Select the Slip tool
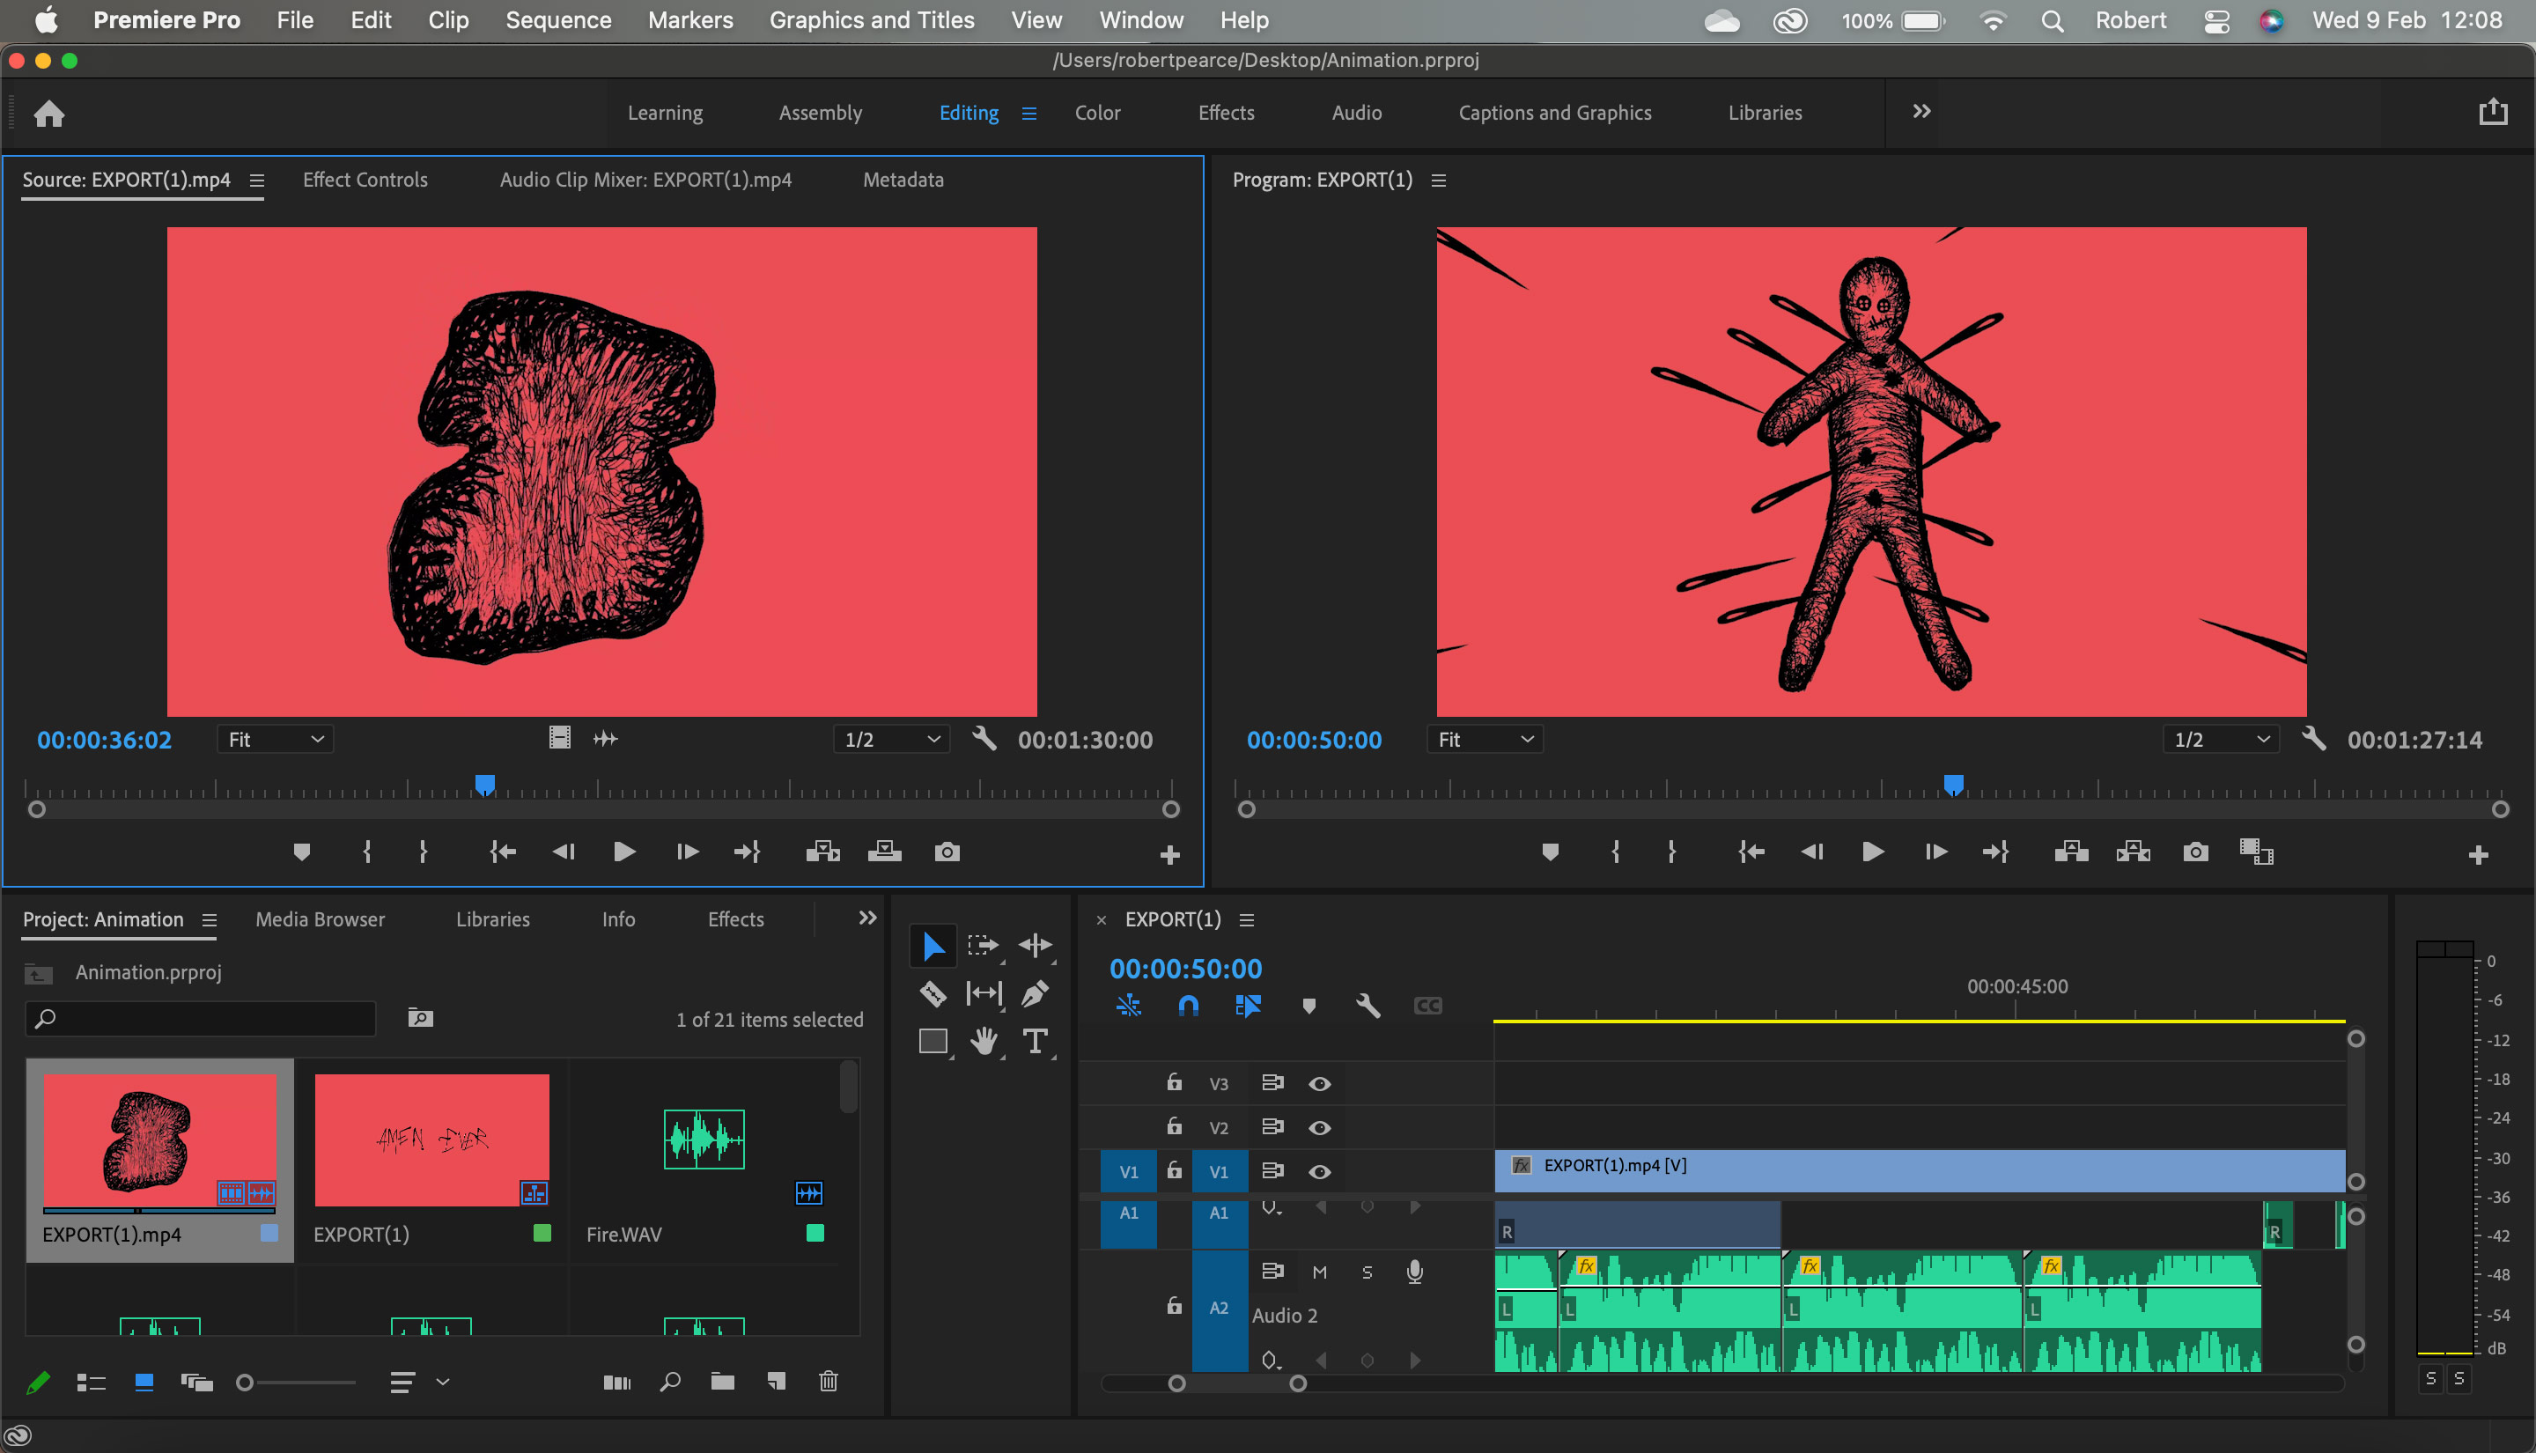The height and width of the screenshot is (1453, 2536). (x=984, y=993)
